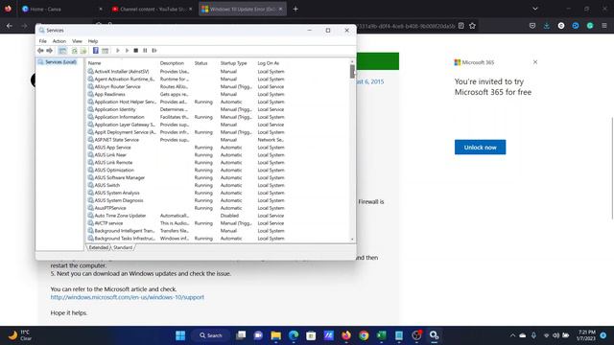
Task: Bookmark the page with the star icon
Action: click(472, 26)
